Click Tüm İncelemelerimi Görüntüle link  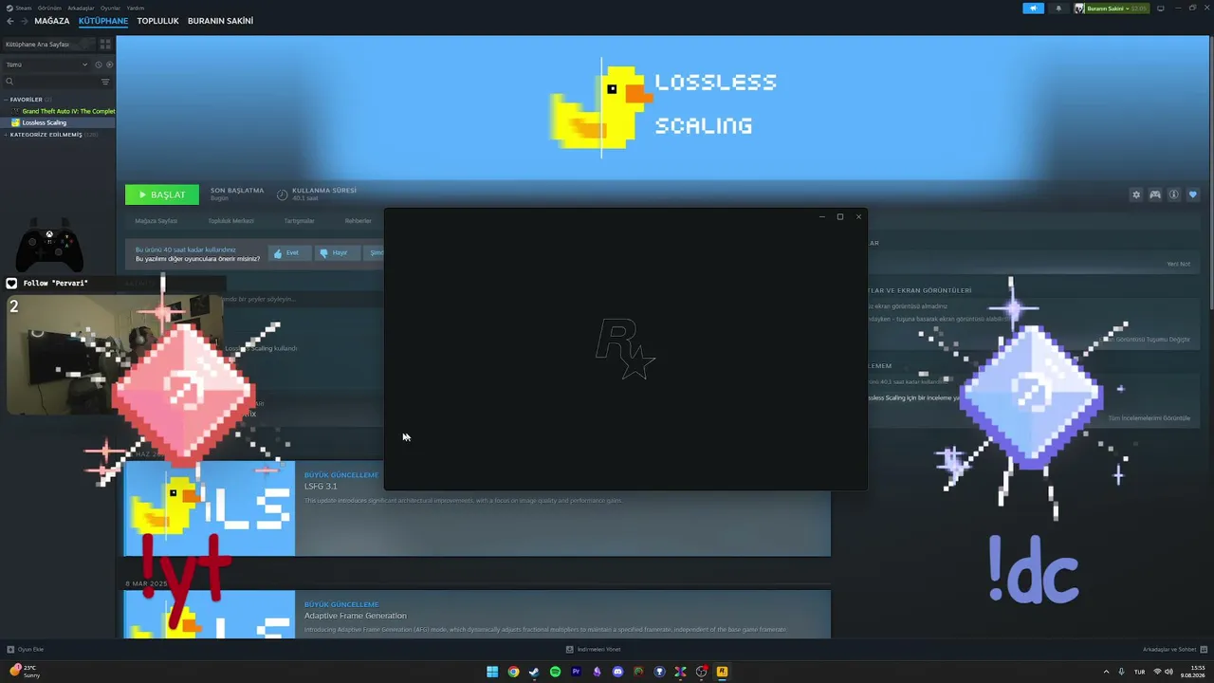(x=1149, y=418)
